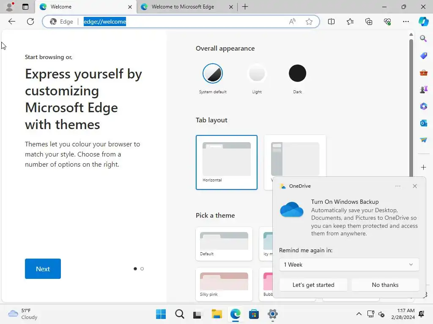Open the Split screen icon
The width and height of the screenshot is (433, 324).
(331, 22)
